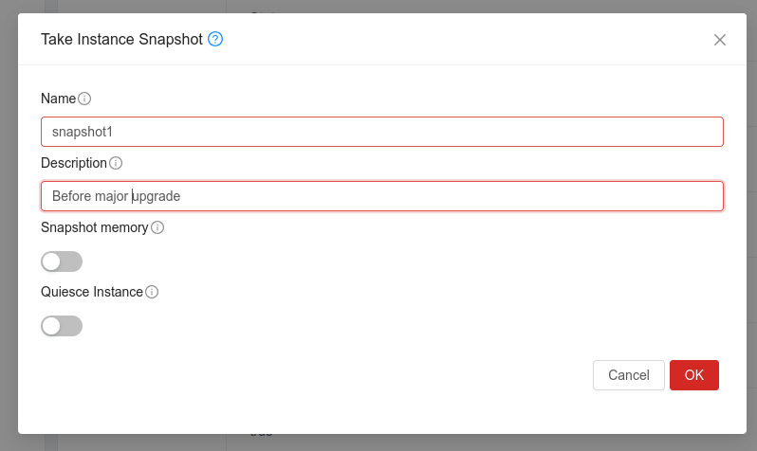757x451 pixels.
Task: Turn on the Quiesce Instance switch
Action: [62, 326]
